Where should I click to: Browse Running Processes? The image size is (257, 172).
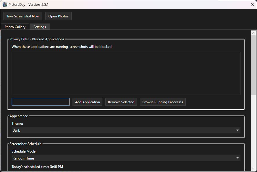(x=163, y=102)
